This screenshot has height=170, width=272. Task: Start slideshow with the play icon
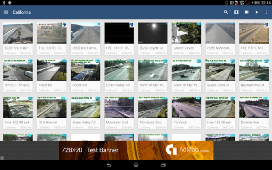[x=257, y=12]
